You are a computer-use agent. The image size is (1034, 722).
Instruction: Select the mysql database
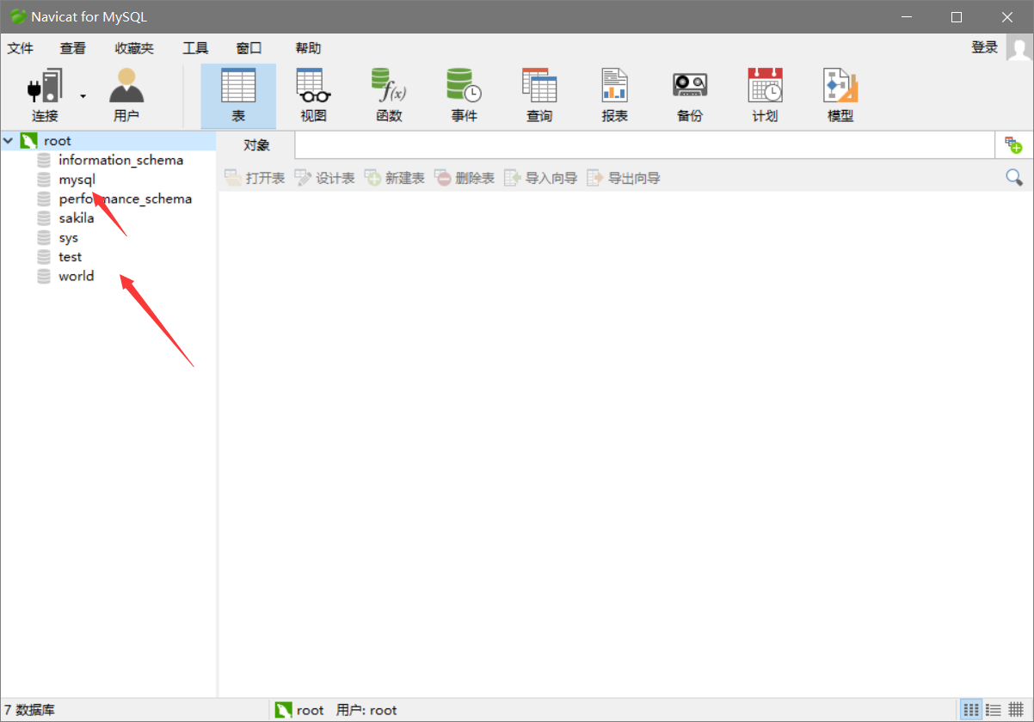tap(77, 180)
